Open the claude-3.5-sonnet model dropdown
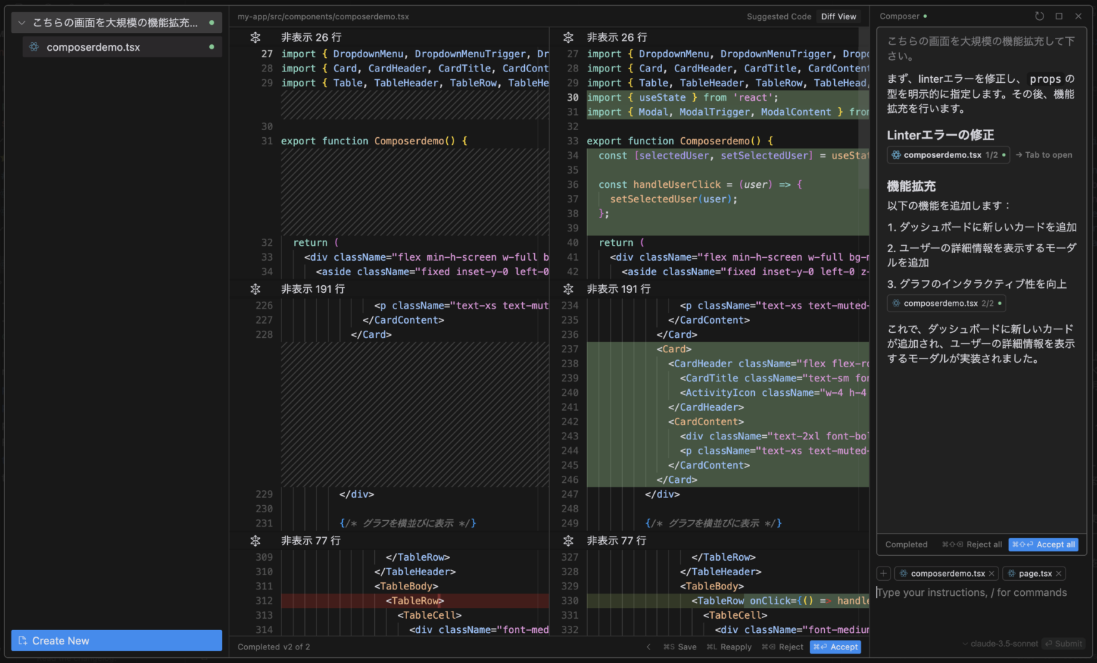The image size is (1097, 663). point(999,644)
